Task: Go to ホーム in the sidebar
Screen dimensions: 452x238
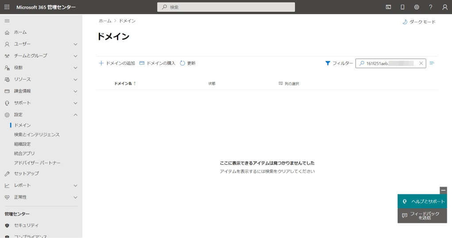Action: [20, 32]
